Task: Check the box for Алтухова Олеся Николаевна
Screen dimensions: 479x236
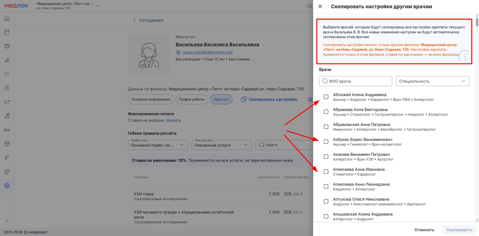Action: click(326, 201)
